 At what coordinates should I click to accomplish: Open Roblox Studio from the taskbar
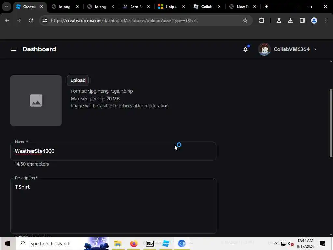(x=166, y=243)
